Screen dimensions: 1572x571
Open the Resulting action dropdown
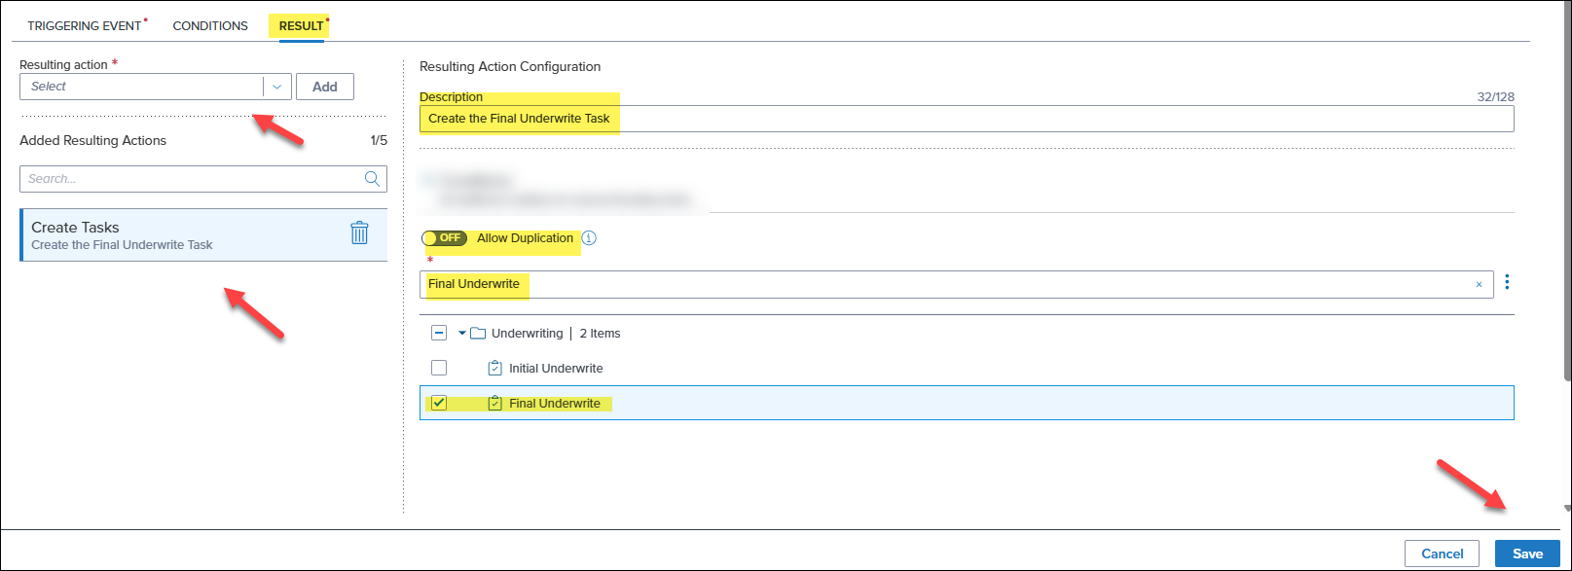click(276, 87)
